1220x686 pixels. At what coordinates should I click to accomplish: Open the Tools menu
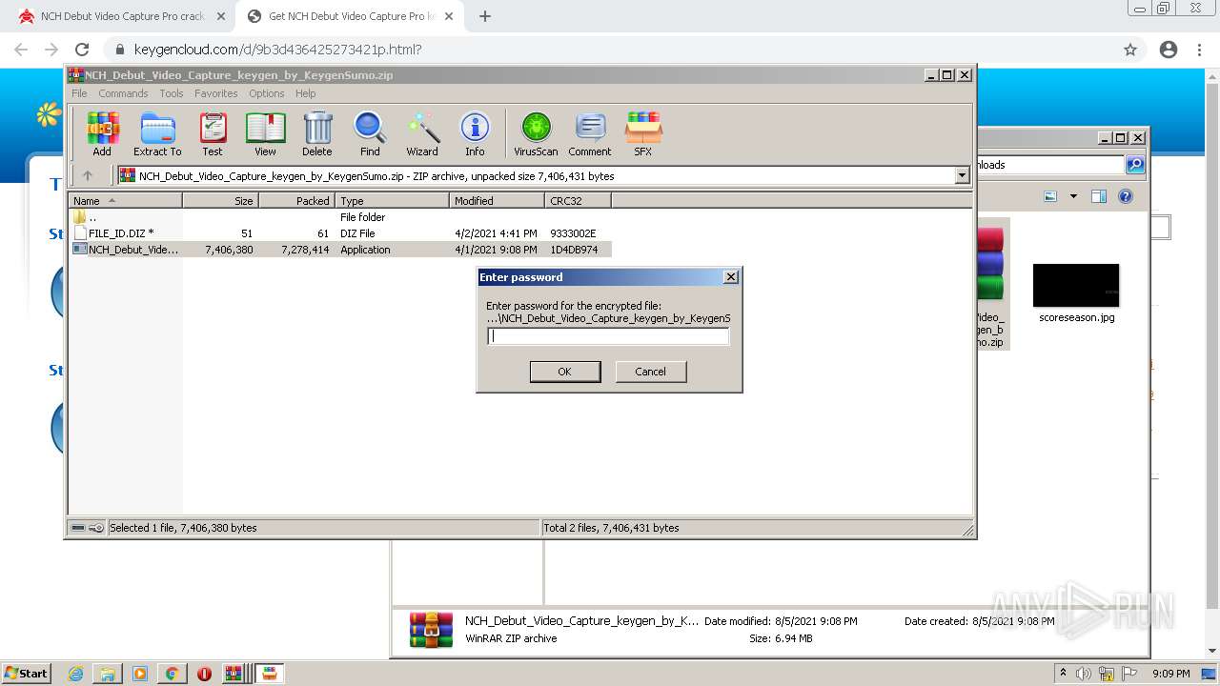click(x=172, y=93)
